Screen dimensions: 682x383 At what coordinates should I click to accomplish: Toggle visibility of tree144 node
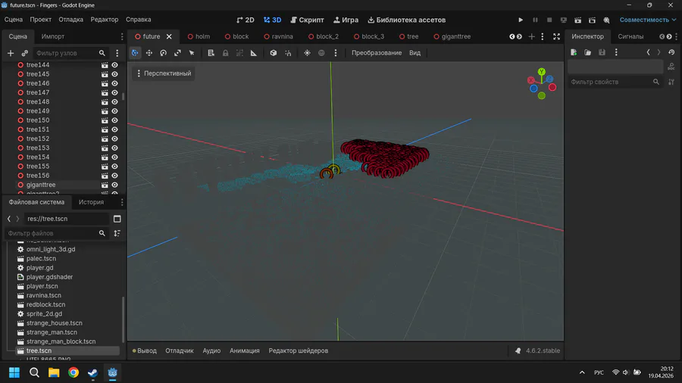click(x=115, y=64)
